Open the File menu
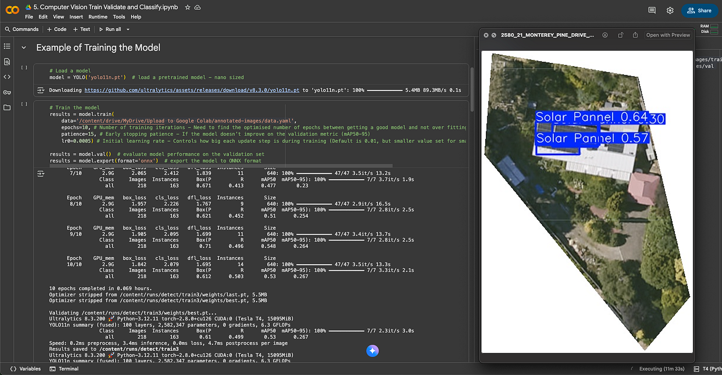Viewport: 722px width, 375px height. [x=29, y=17]
